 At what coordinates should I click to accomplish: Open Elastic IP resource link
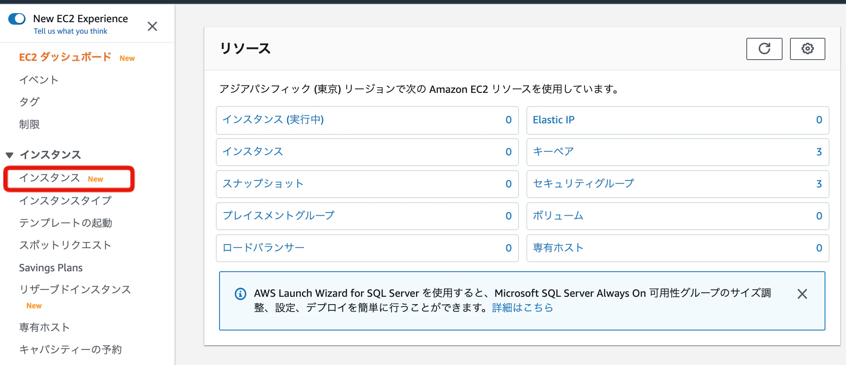pos(554,120)
